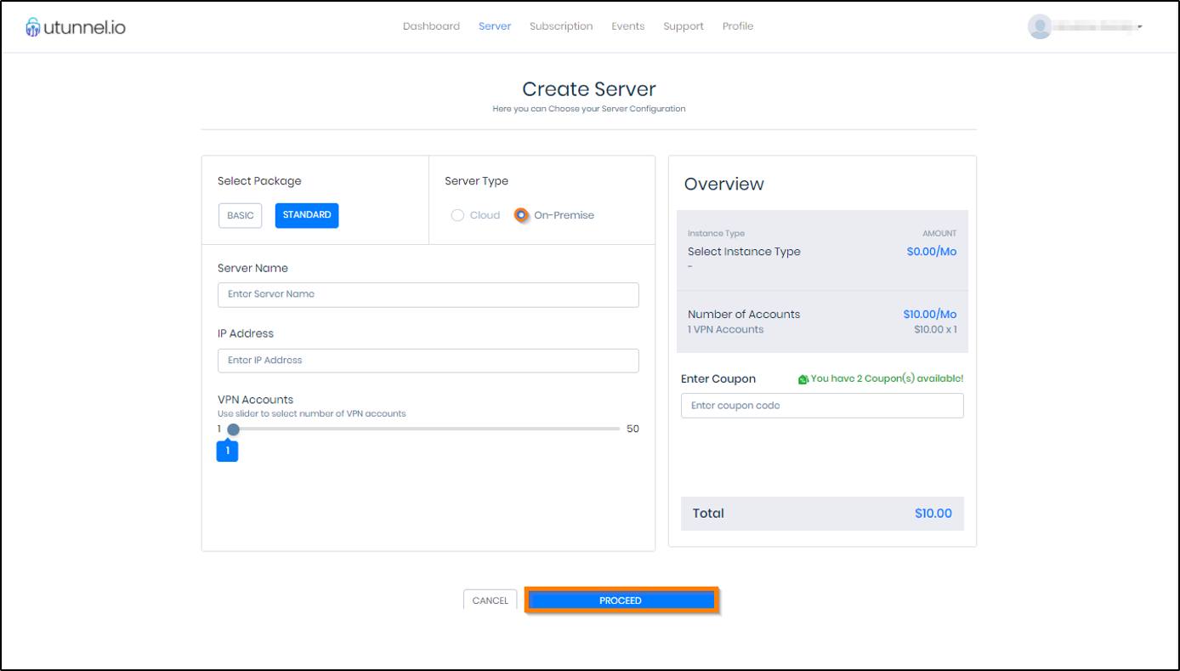Navigate to Support
1180x671 pixels.
[684, 26]
